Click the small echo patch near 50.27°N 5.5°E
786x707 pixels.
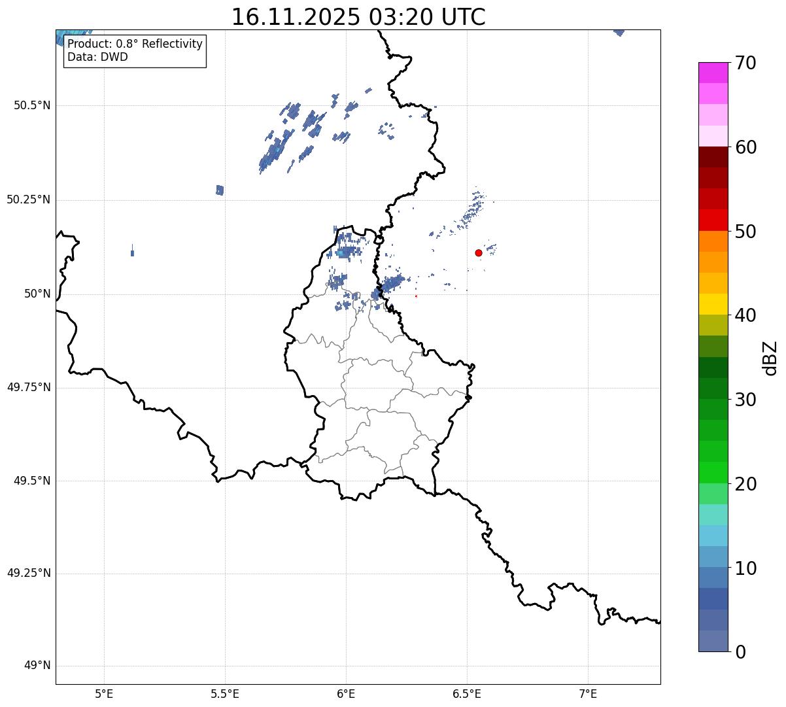coord(220,190)
